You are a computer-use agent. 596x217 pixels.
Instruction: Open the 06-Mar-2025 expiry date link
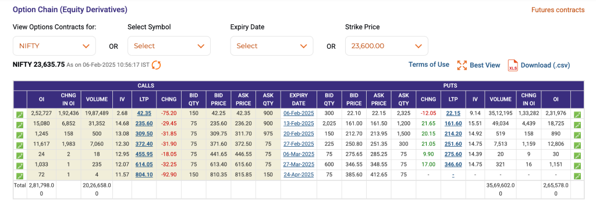(299, 154)
